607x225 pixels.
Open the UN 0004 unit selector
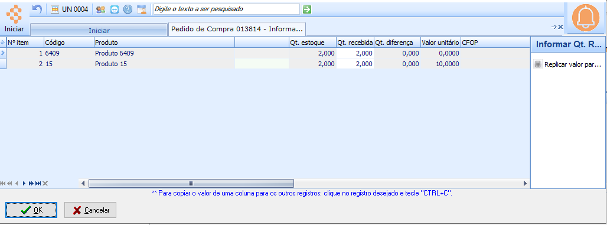pos(70,9)
